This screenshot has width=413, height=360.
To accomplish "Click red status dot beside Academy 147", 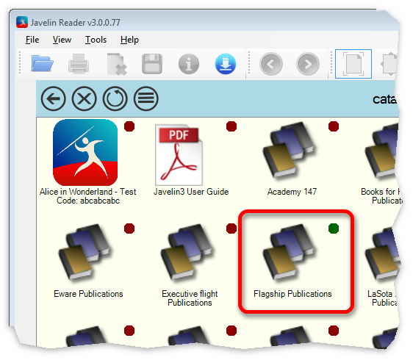I will click(x=334, y=126).
